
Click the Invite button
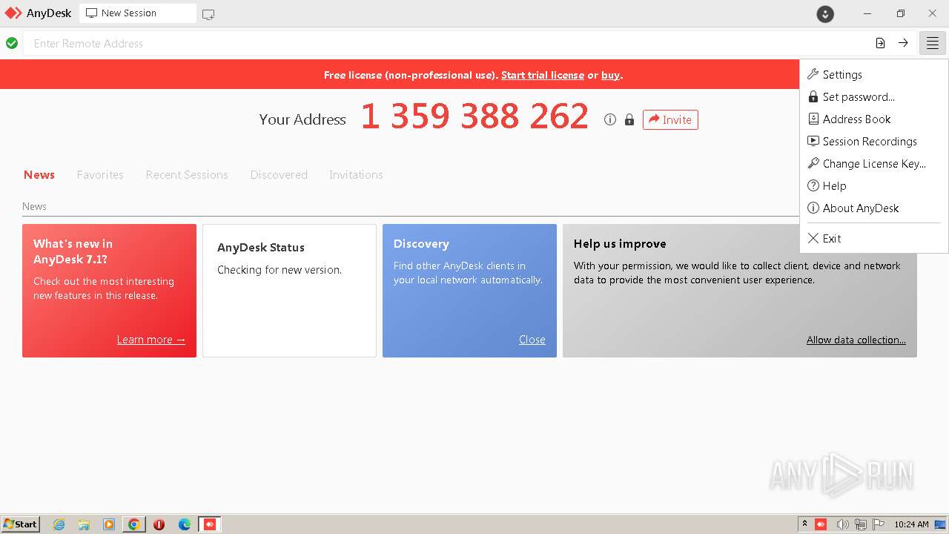click(x=670, y=119)
